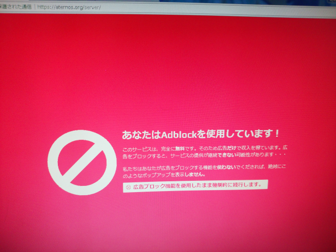The height and width of the screenshot is (252, 336).
Task: Click the bold word 無料 in the first paragraph
Action: click(174, 149)
